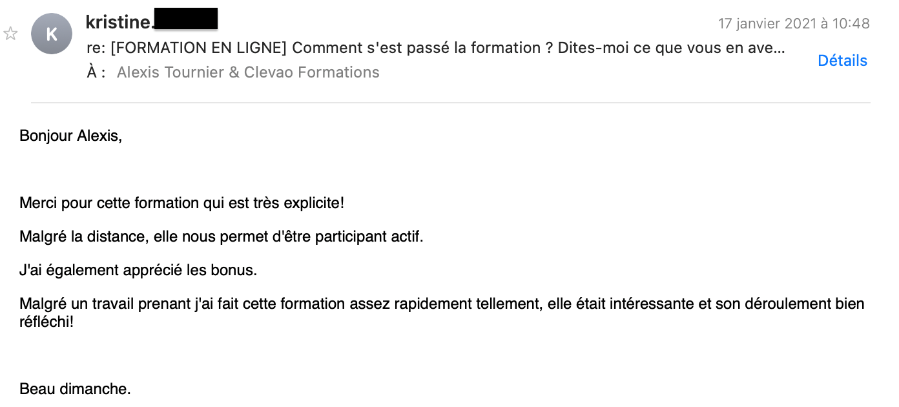Click the closing line Beau dimanche.
This screenshot has width=899, height=407.
coord(75,389)
